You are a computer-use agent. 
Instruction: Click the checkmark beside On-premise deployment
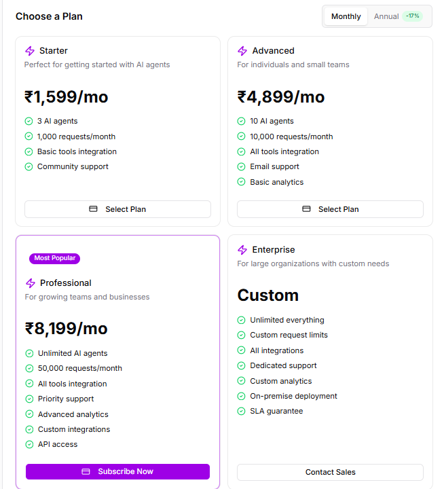(241, 397)
